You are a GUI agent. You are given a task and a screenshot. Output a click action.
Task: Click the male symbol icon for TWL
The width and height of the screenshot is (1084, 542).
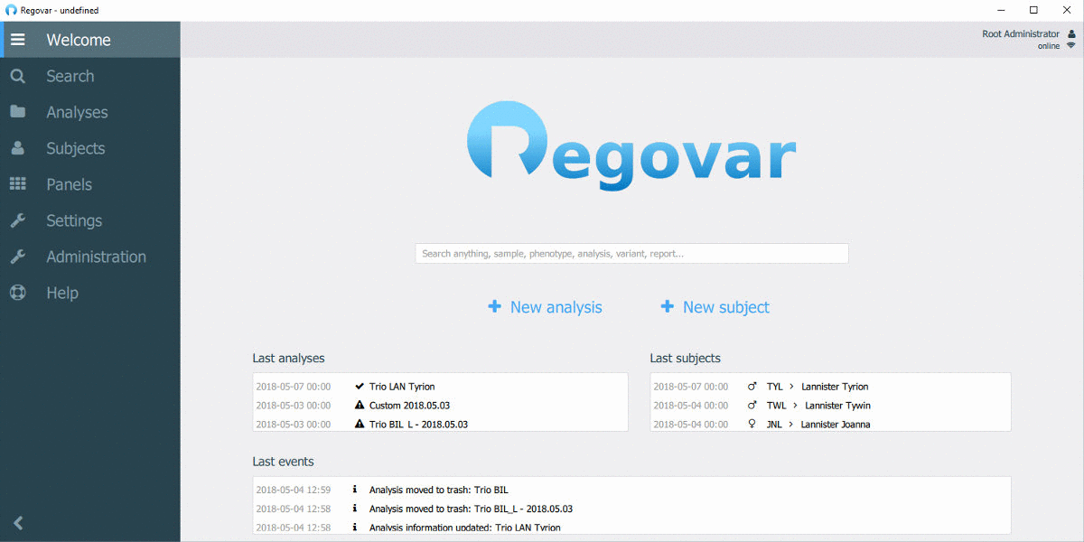(x=752, y=405)
